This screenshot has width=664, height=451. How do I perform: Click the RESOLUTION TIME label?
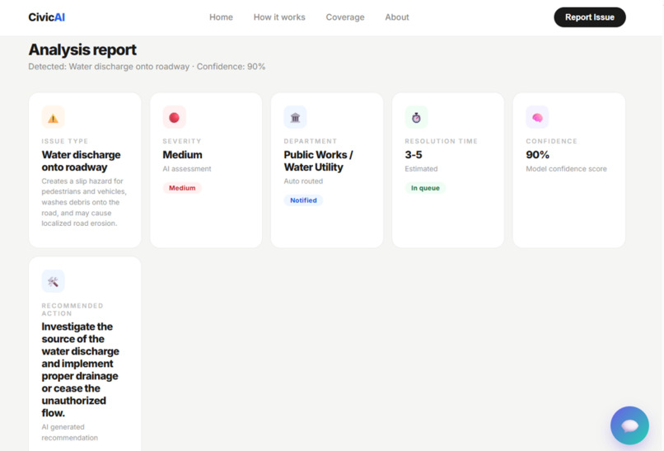(441, 141)
